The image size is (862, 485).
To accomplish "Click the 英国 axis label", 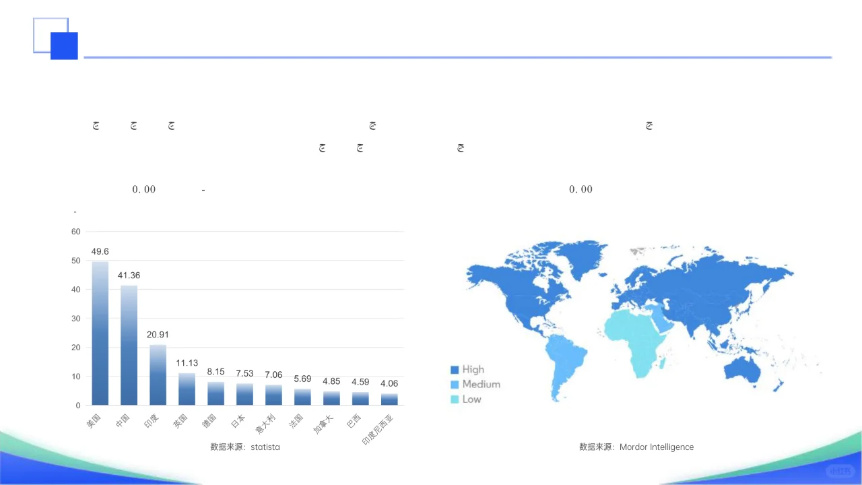I will click(x=180, y=421).
